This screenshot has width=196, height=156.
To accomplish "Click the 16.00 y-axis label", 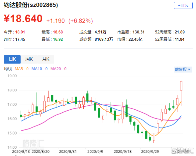I will (x=12, y=119).
